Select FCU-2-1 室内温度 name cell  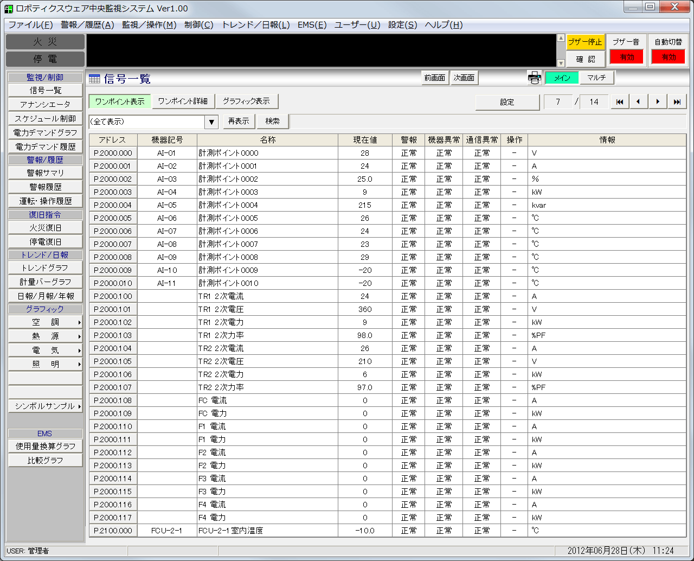(268, 531)
